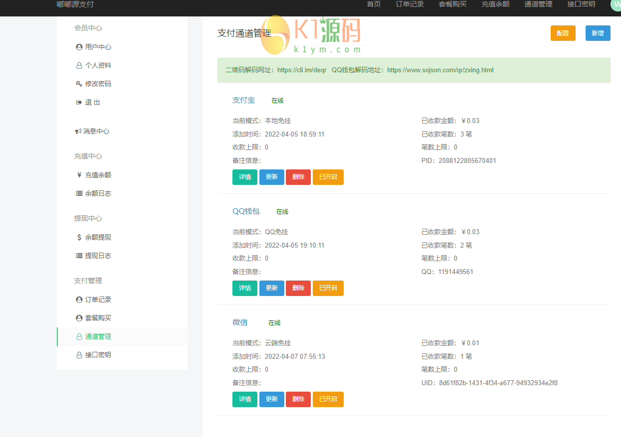Screen dimensions: 621x437
Task: Click the yen icon beside 充值余额
Action: [79, 175]
